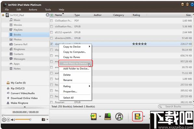Open the Photos category
194x129 pixels.
tap(18, 40)
